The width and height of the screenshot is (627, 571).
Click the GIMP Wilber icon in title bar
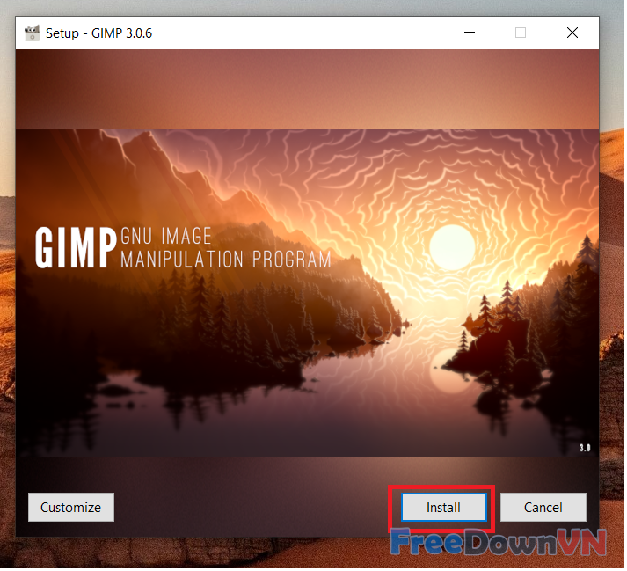pos(33,33)
